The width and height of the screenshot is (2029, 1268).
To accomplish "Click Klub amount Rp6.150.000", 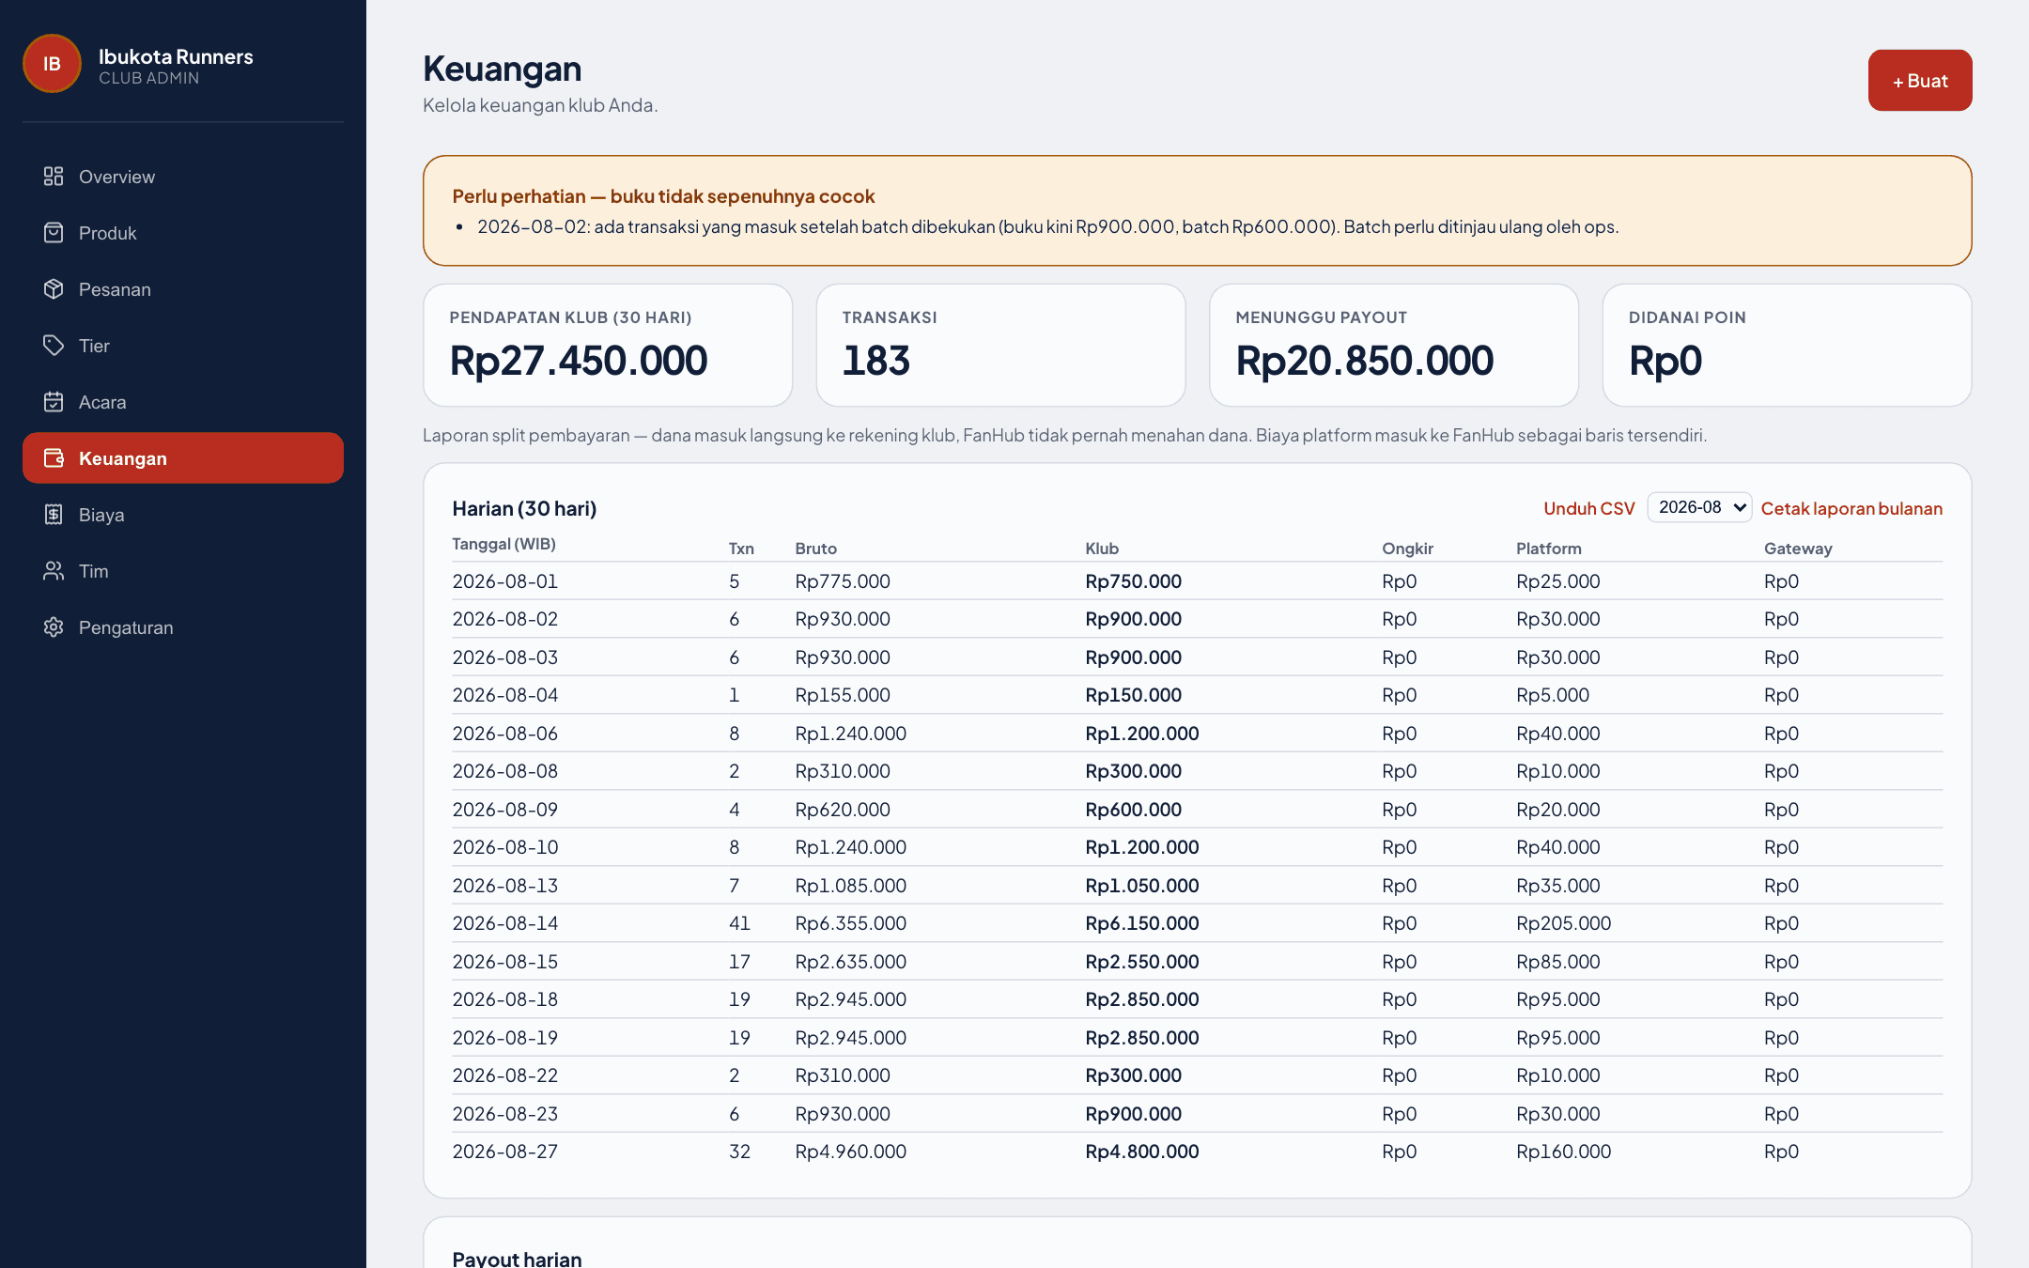I will [x=1142, y=923].
